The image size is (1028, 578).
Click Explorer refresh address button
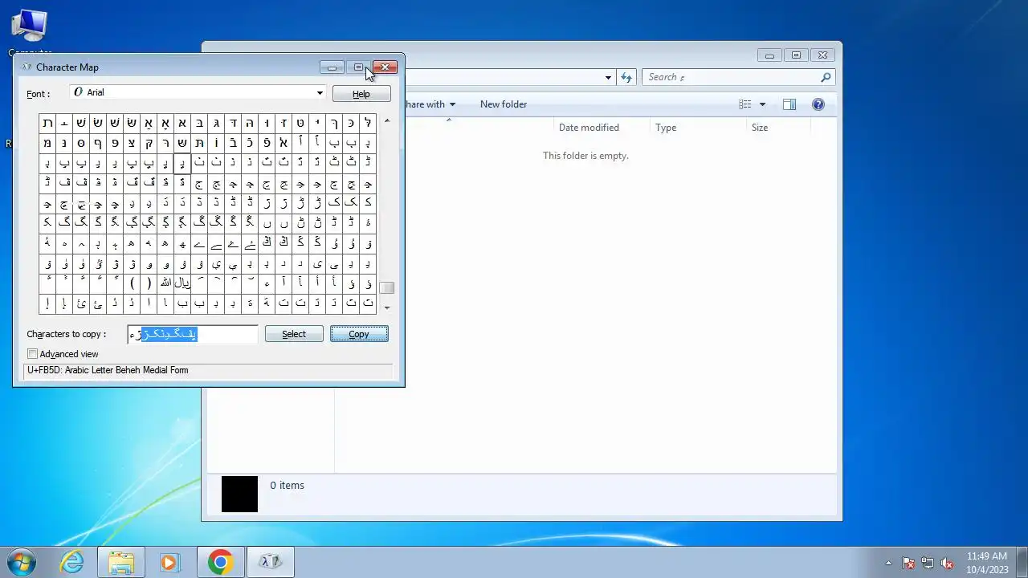626,77
